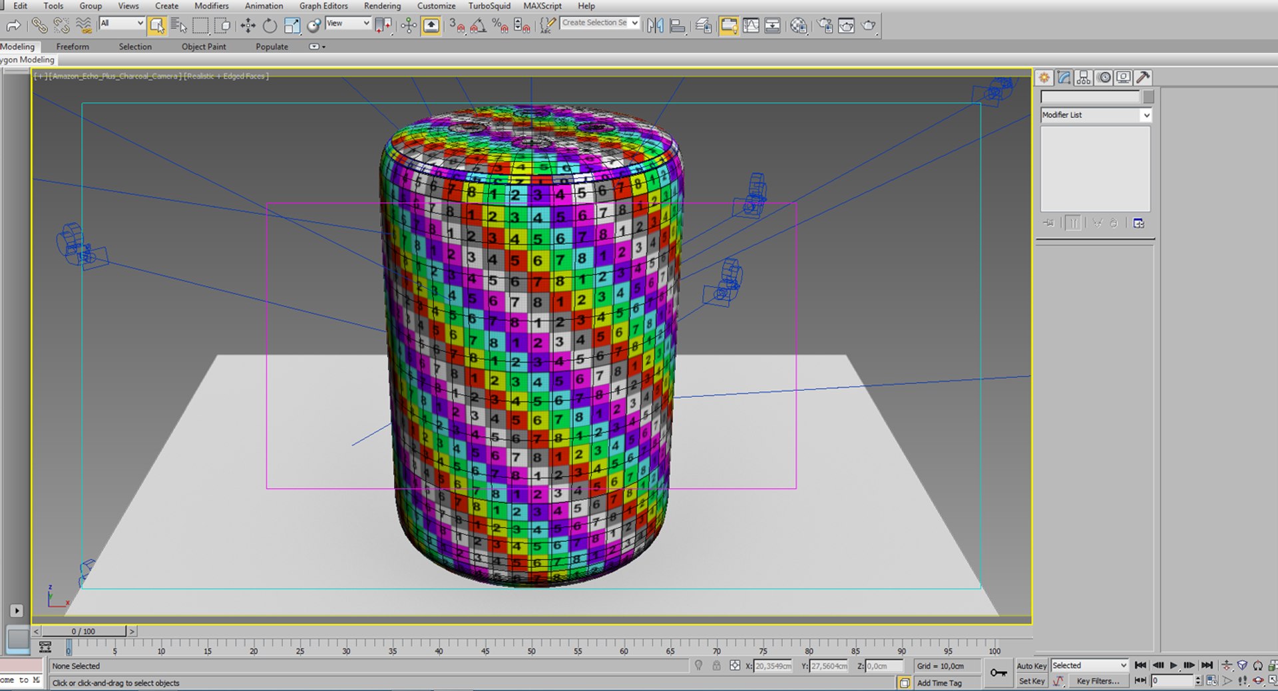Open the Graph Editors menu
Image resolution: width=1278 pixels, height=691 pixels.
point(323,6)
